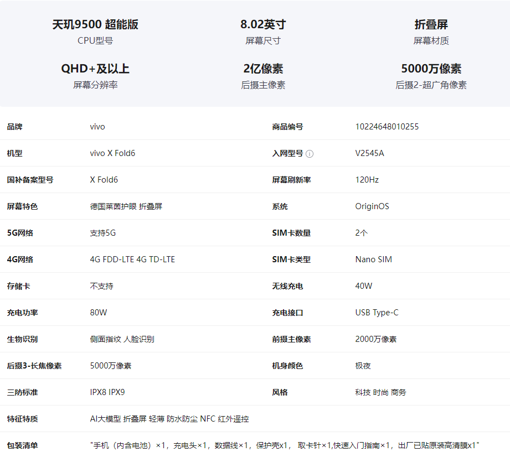Click the 120Hz refresh rate value
Viewport: 510px width, 457px height.
[x=367, y=180]
